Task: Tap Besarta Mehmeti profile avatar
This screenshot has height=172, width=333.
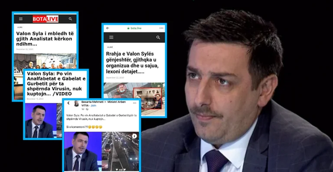Action: [x=76, y=103]
